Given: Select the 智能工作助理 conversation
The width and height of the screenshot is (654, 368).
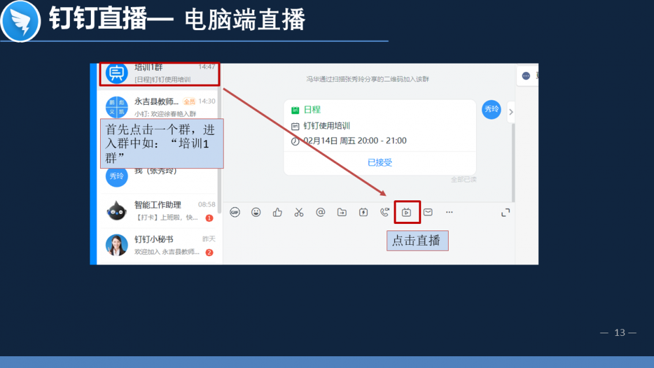Looking at the screenshot, I should [x=159, y=211].
